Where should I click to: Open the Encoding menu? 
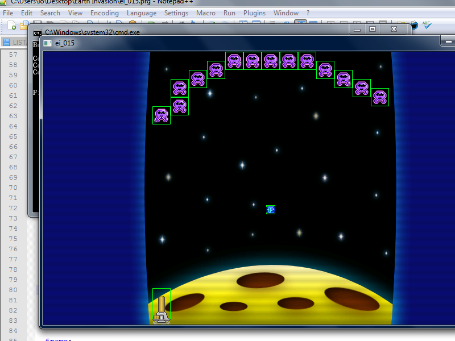tap(105, 13)
